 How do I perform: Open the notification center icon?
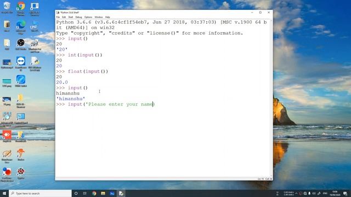click(346, 193)
